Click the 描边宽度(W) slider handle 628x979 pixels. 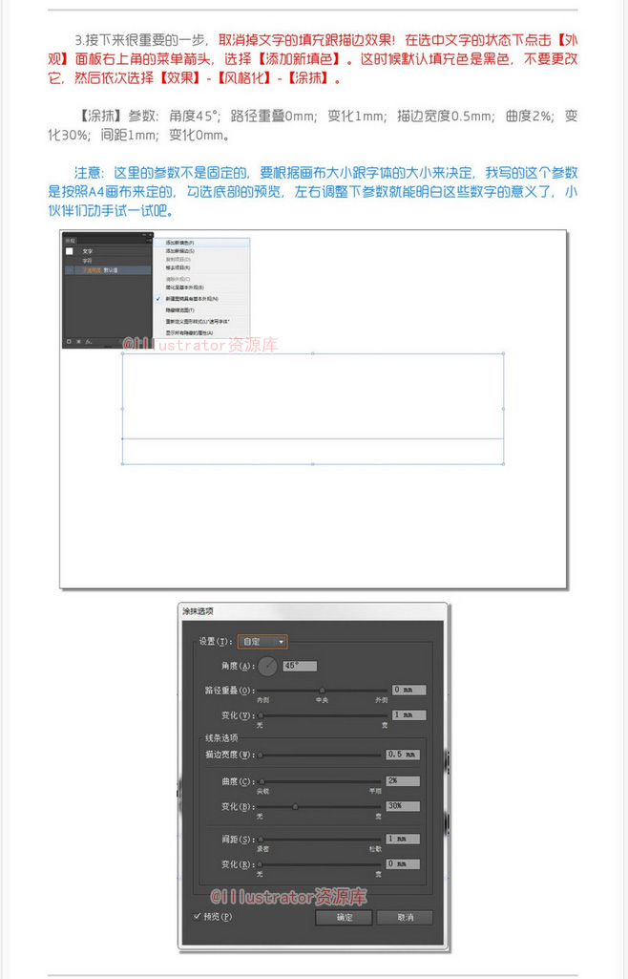pos(261,755)
